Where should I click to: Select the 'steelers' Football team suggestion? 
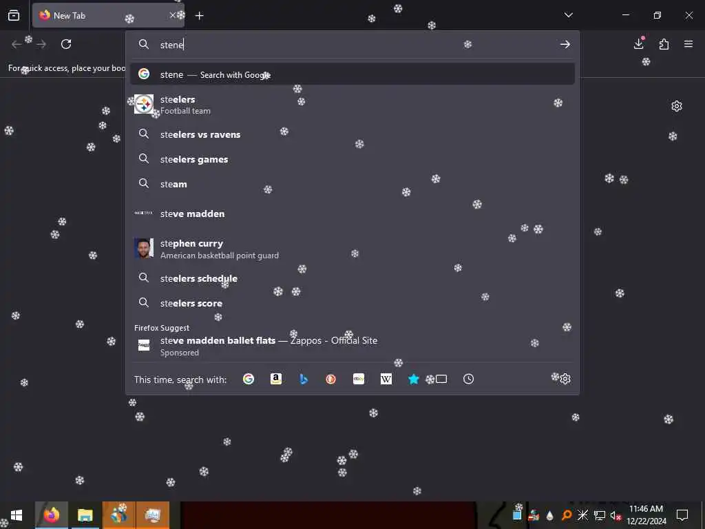(352, 105)
